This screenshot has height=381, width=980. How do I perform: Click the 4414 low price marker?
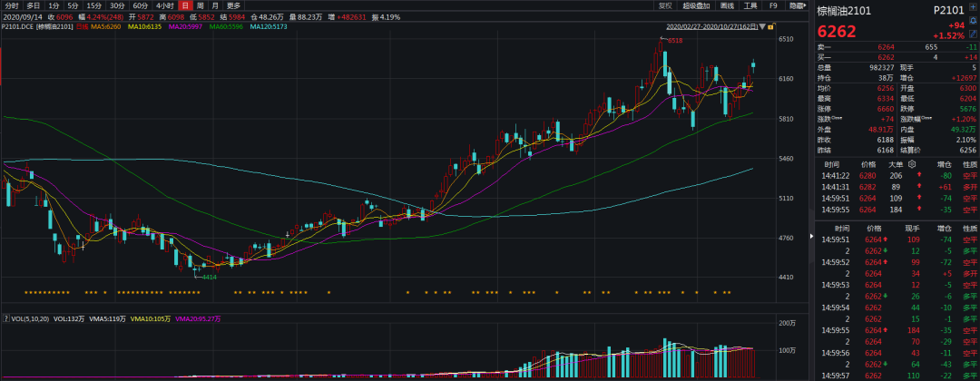pos(209,277)
